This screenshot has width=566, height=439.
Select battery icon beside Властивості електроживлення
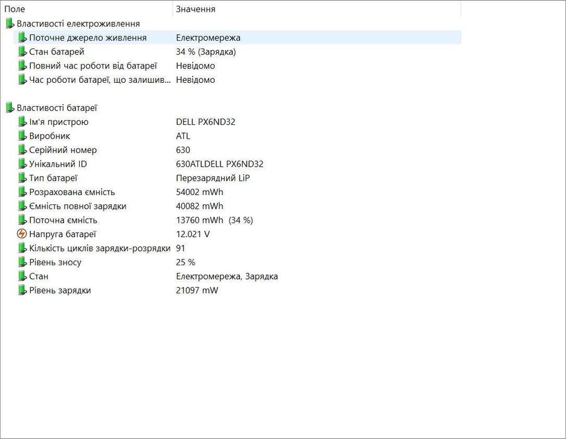tap(10, 24)
